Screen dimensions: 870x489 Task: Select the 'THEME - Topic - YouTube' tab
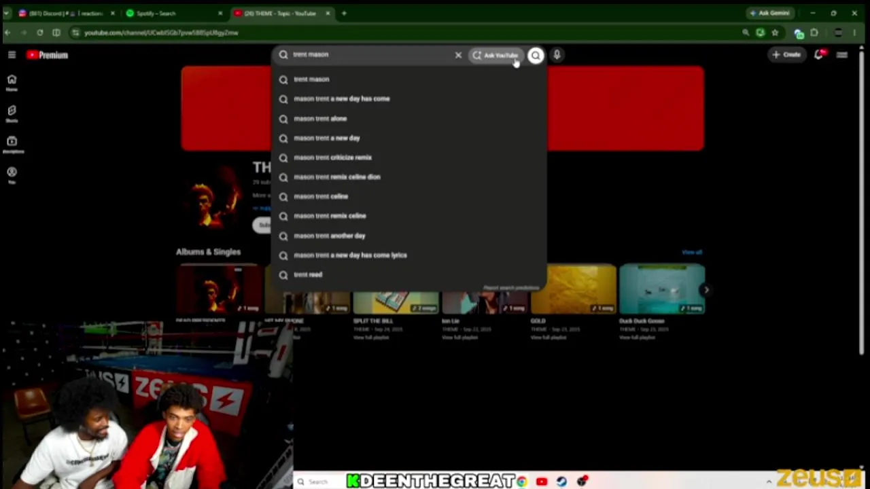point(280,14)
